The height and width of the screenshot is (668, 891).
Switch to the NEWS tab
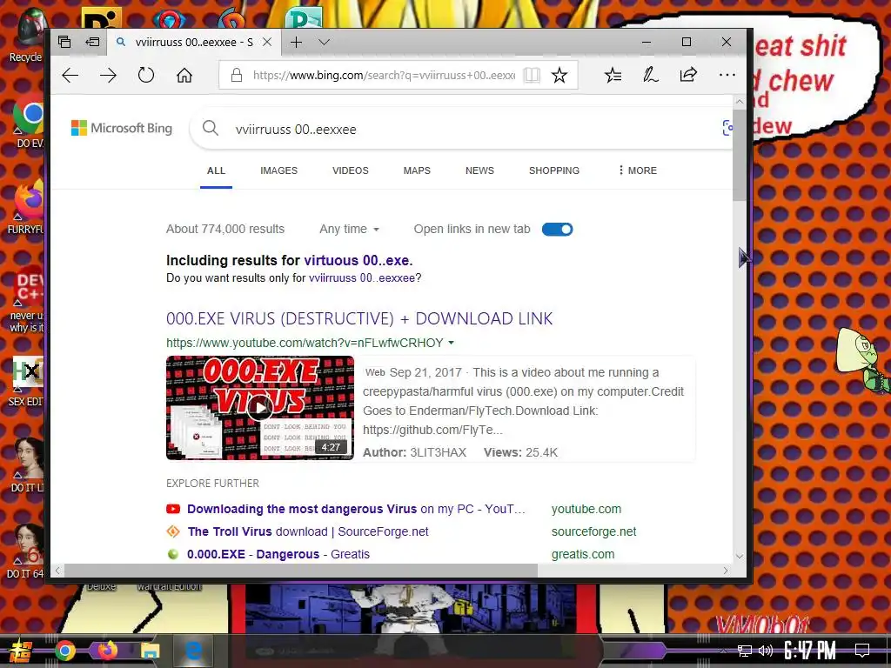479,170
